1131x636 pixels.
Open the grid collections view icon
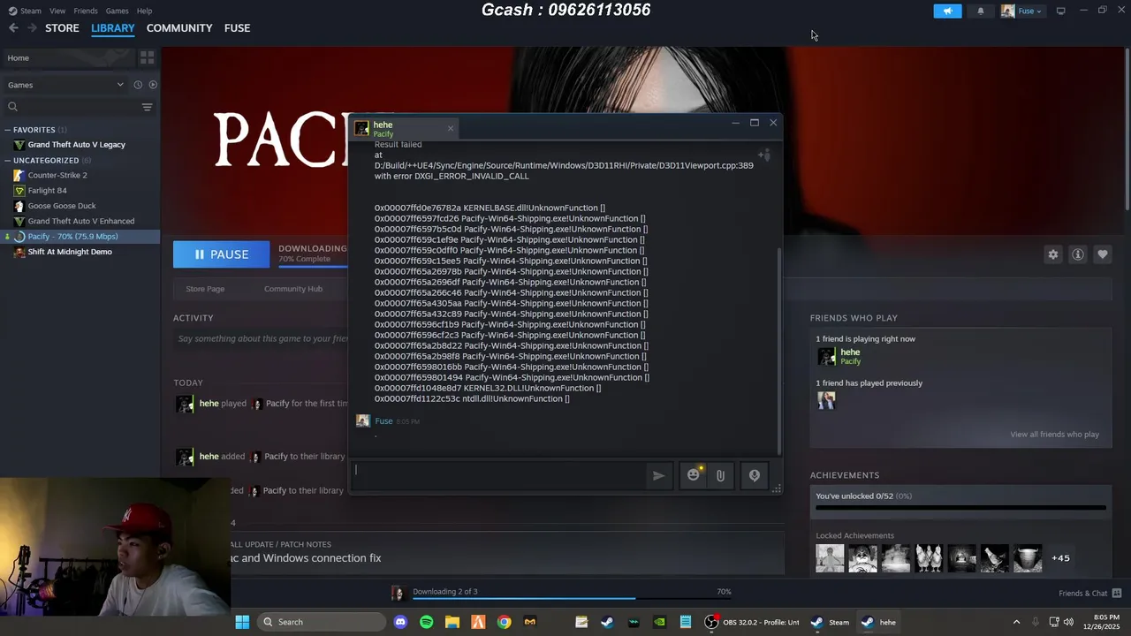147,57
